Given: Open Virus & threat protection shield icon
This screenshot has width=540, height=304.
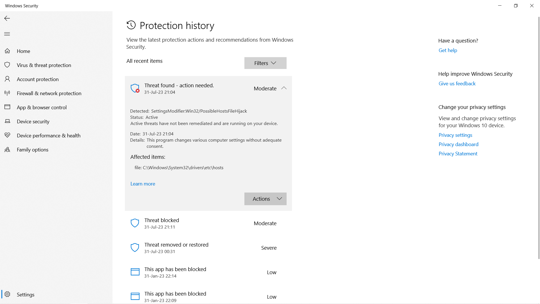Looking at the screenshot, I should click(x=7, y=65).
